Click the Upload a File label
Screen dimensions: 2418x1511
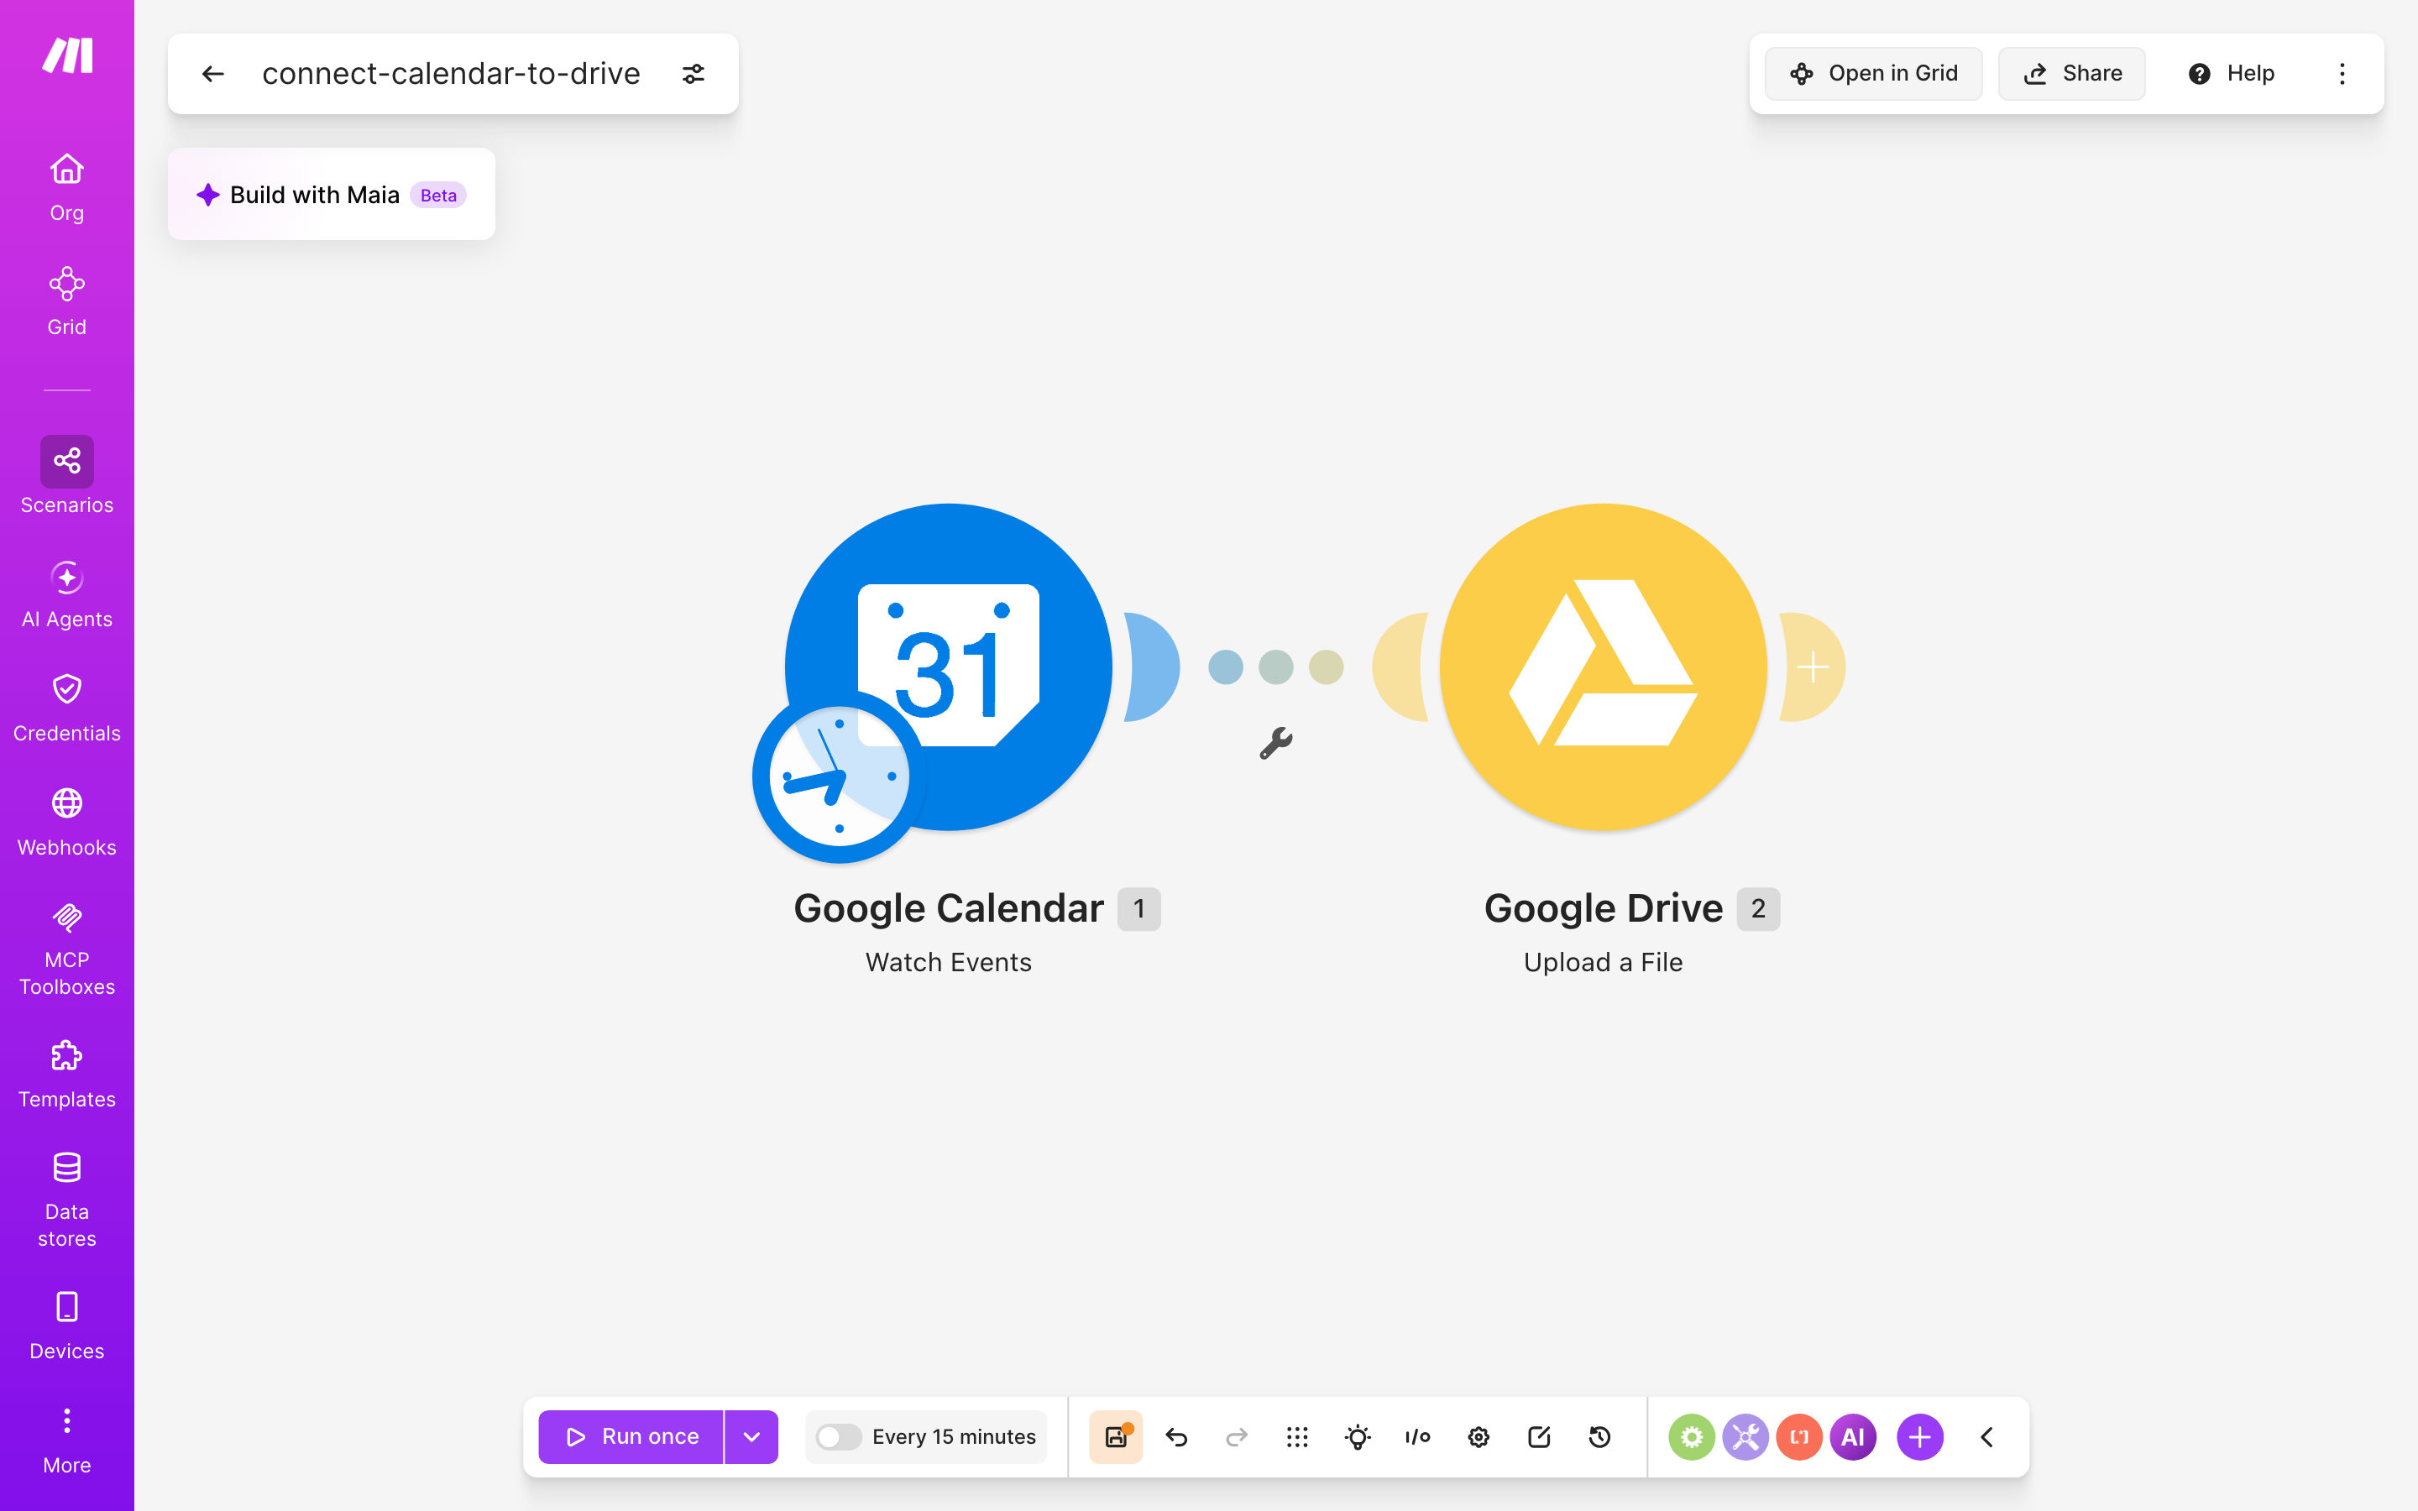coord(1603,962)
